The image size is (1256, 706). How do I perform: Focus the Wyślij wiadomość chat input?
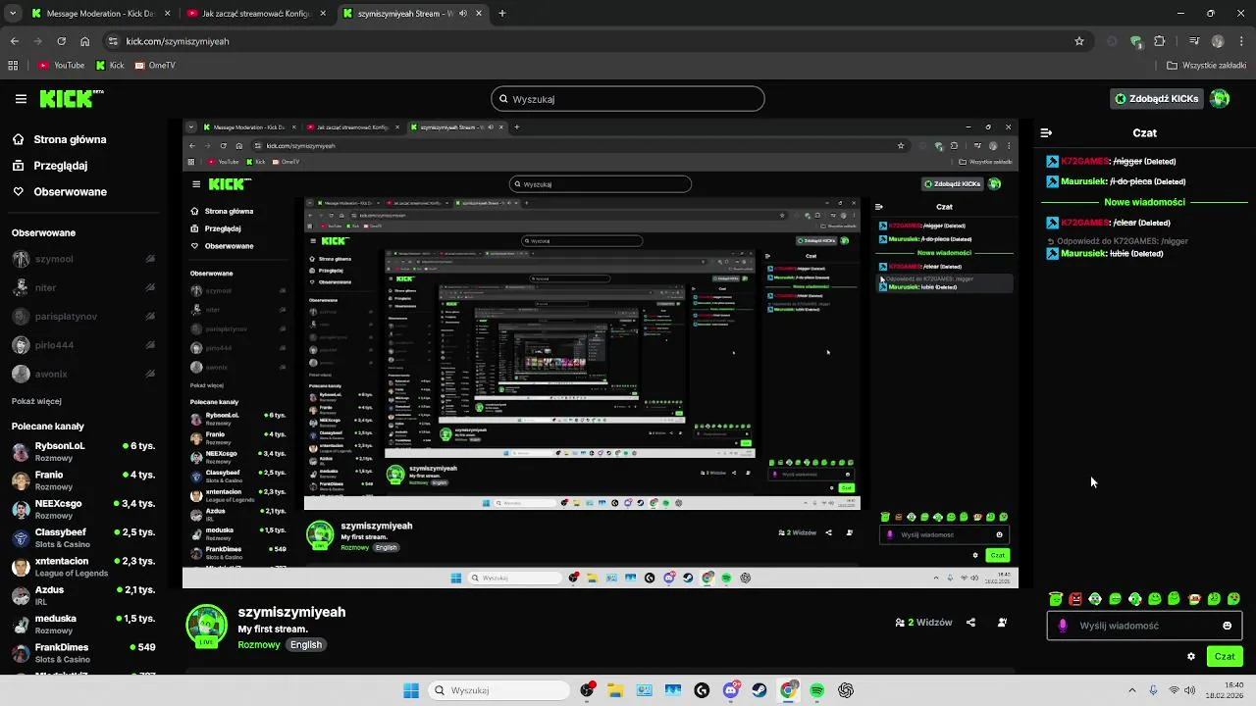coord(1144,626)
